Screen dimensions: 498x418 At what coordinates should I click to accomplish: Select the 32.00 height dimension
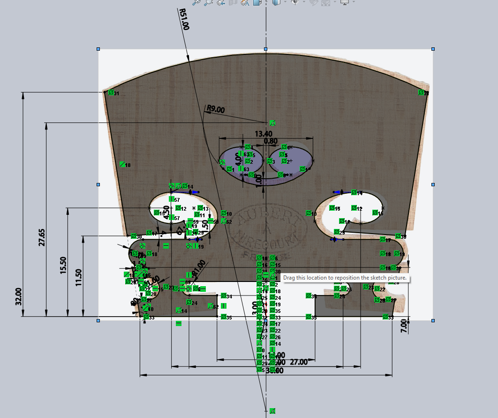click(x=19, y=296)
